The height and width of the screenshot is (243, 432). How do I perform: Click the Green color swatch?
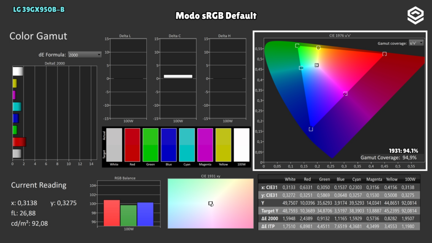pos(151,145)
